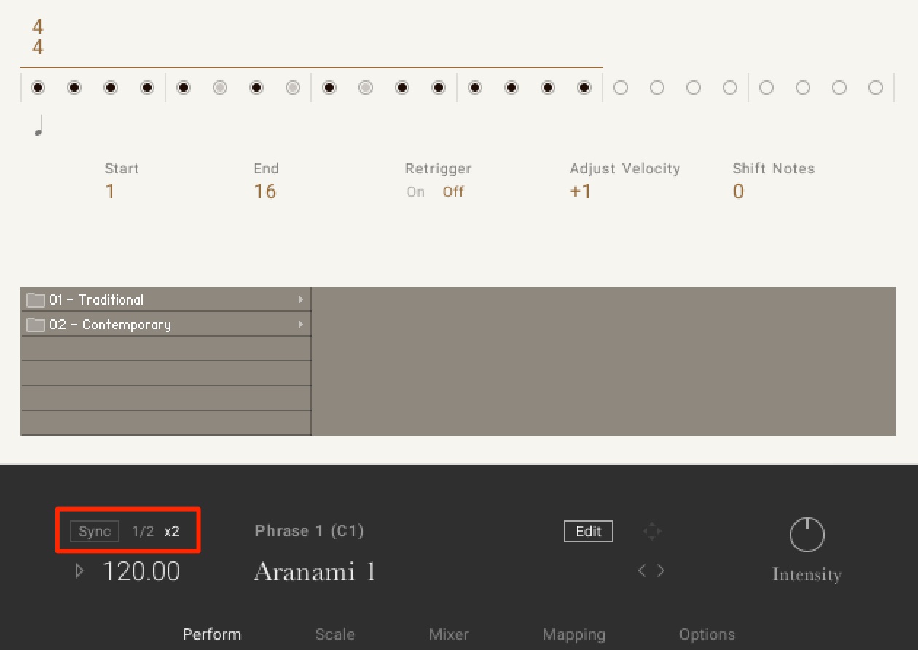The width and height of the screenshot is (918, 650).
Task: Click the Intensity knob
Action: (807, 535)
